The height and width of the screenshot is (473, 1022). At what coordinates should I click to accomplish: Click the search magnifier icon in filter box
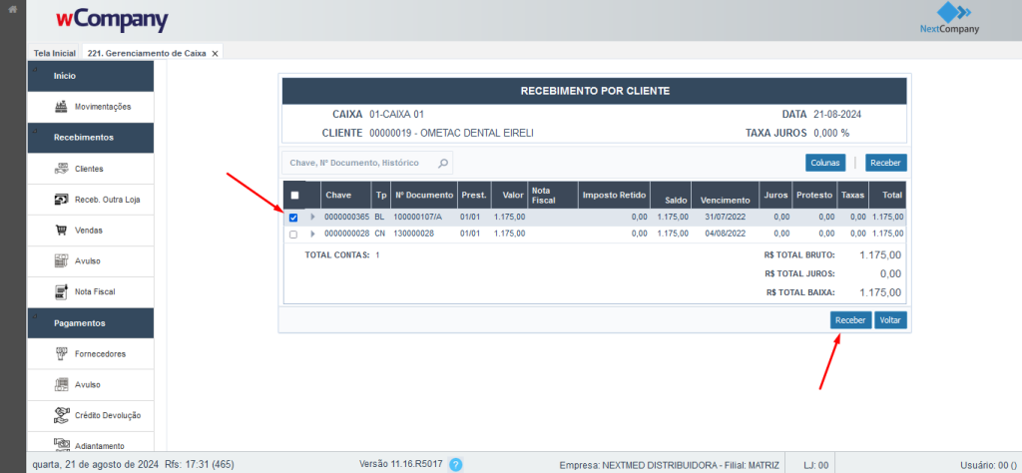(443, 163)
